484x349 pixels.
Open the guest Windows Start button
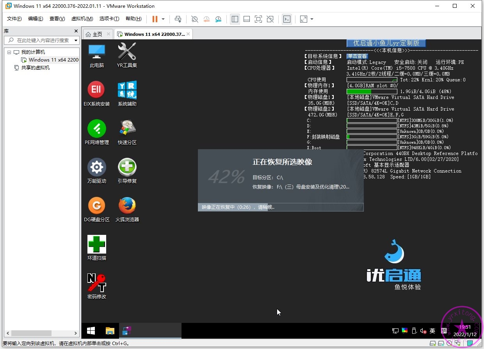tap(91, 331)
